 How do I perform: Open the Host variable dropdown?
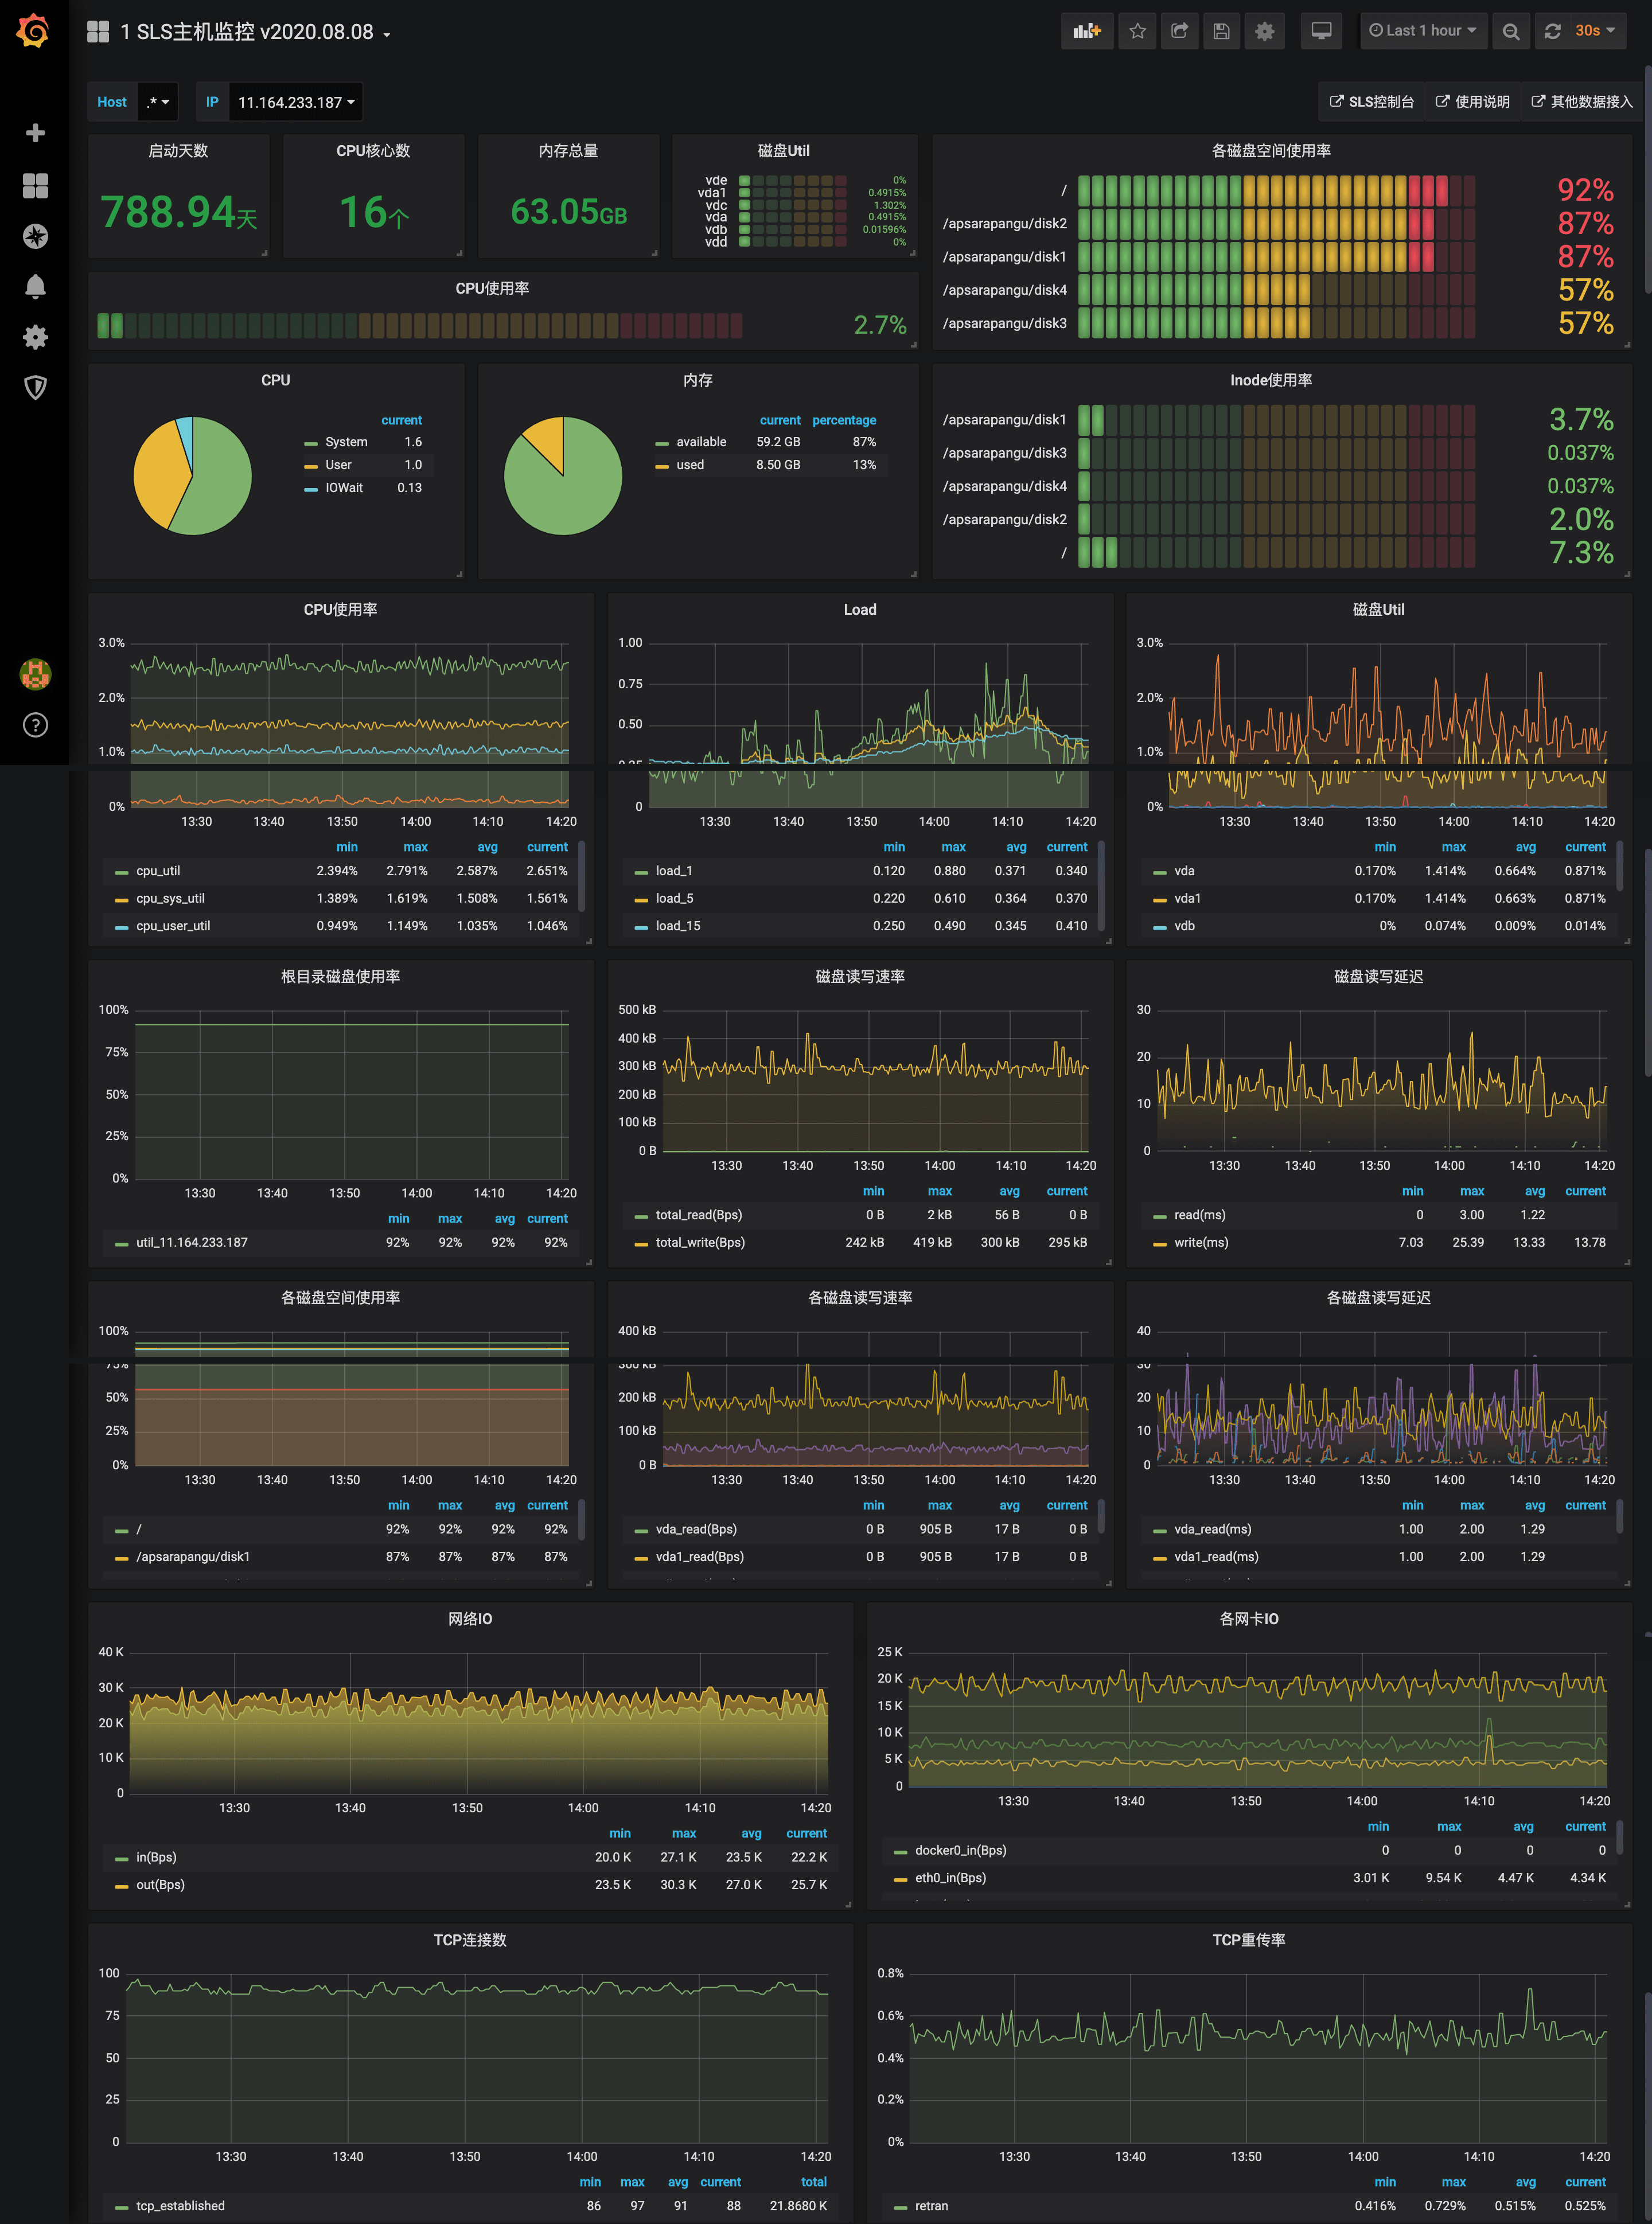(x=157, y=102)
